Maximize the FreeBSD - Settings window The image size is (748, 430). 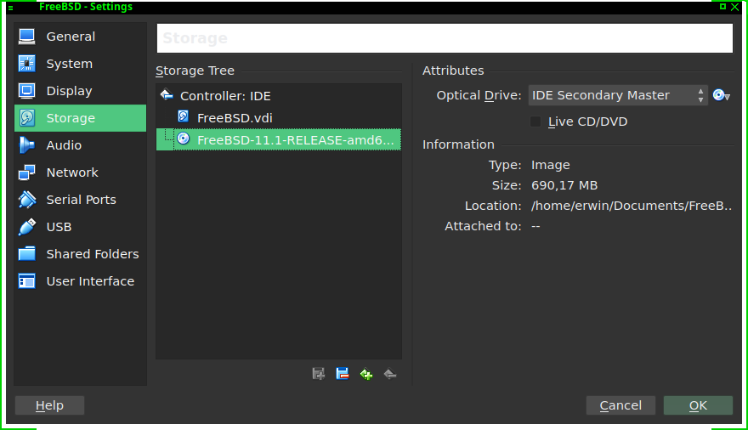(722, 6)
